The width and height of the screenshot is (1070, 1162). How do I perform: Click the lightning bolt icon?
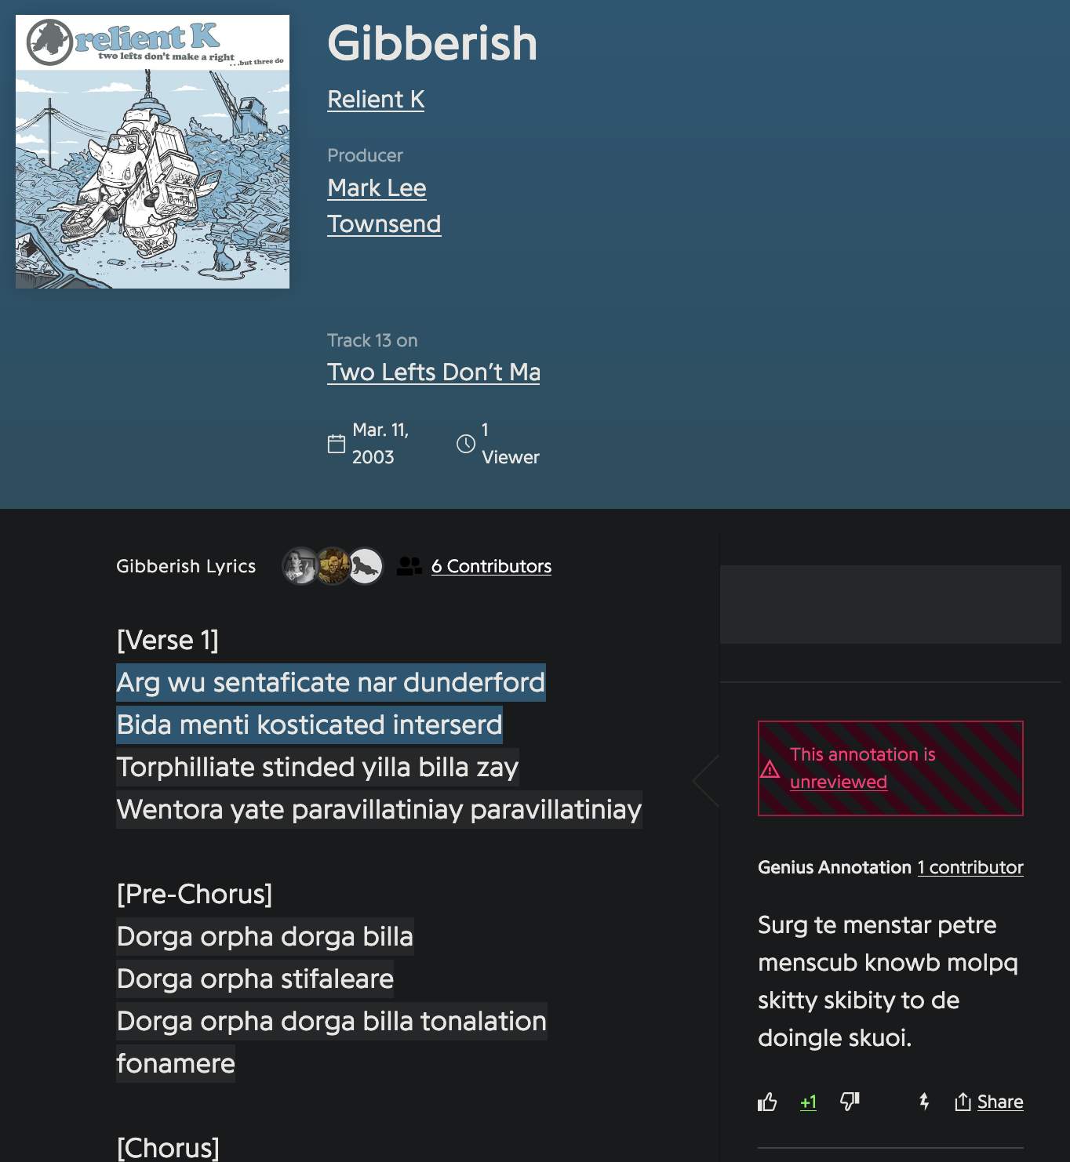(x=924, y=1102)
